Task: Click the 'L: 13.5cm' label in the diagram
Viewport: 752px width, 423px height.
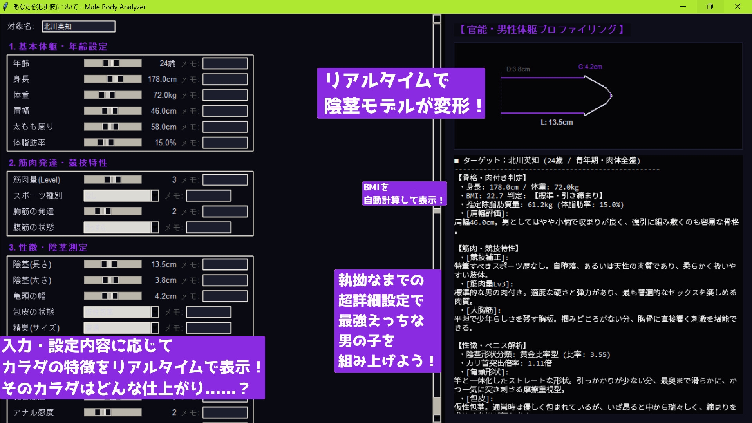Action: point(557,122)
